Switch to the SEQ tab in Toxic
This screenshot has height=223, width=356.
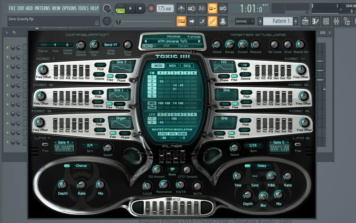[187, 66]
